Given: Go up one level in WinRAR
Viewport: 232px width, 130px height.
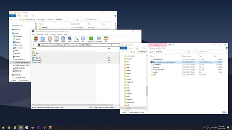Looking at the screenshot, I should pos(34,45).
